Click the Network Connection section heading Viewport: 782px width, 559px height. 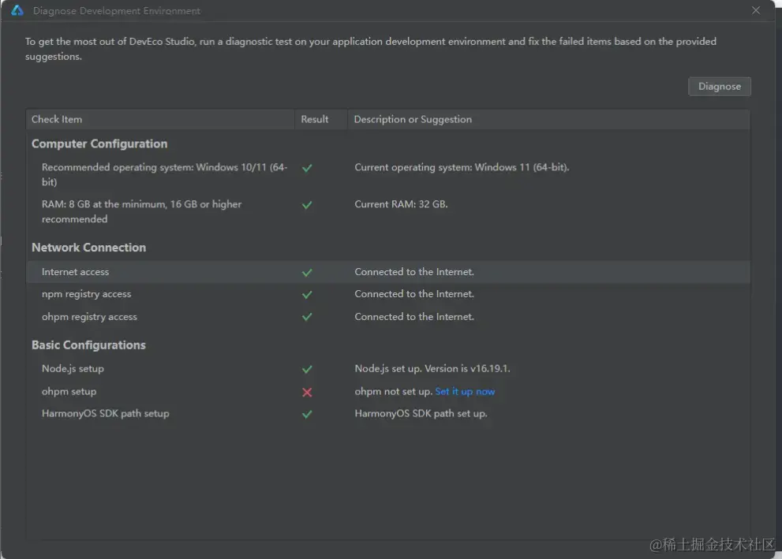(x=88, y=248)
